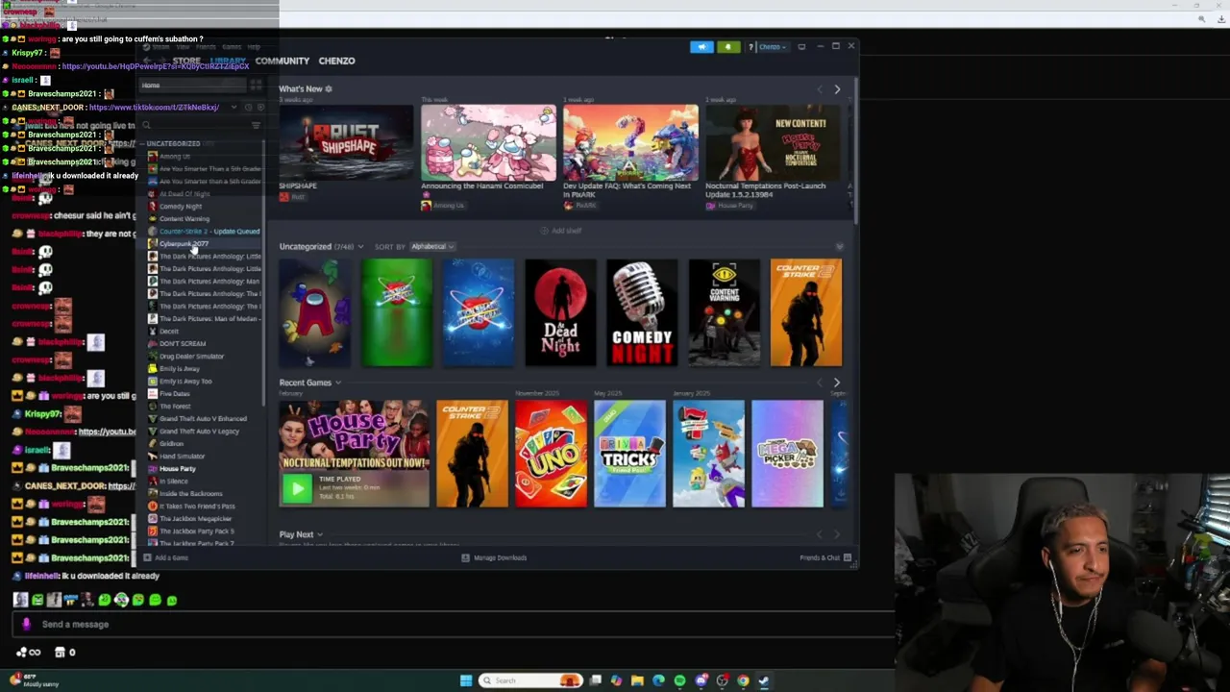The height and width of the screenshot is (692, 1230).
Task: Expand the Recent Games shelf dropdown
Action: click(338, 383)
